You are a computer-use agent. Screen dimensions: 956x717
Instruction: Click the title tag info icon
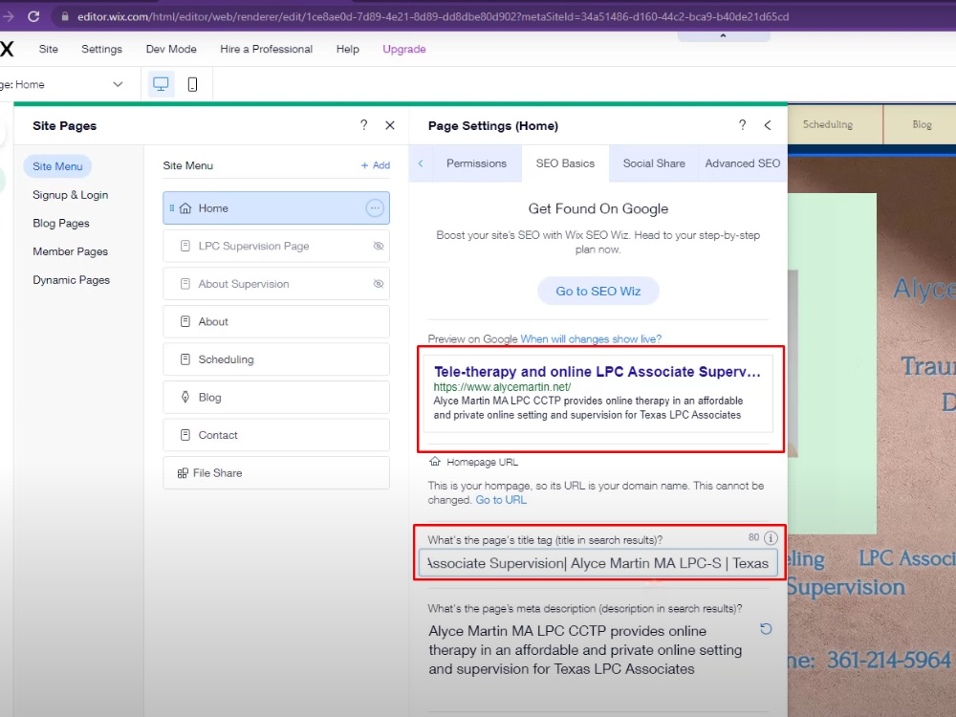[x=771, y=537]
